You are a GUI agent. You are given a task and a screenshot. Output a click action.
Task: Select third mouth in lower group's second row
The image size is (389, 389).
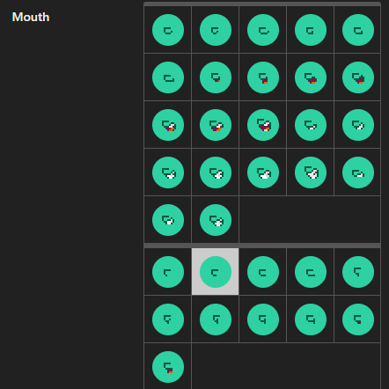[263, 319]
